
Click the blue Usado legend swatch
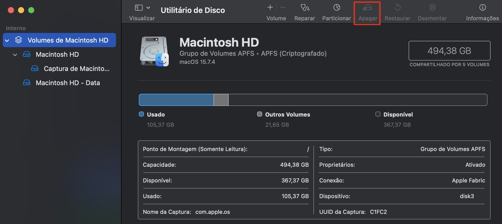click(x=141, y=114)
